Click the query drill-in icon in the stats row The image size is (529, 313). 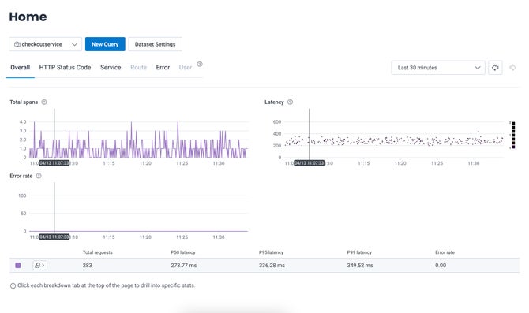(39, 266)
